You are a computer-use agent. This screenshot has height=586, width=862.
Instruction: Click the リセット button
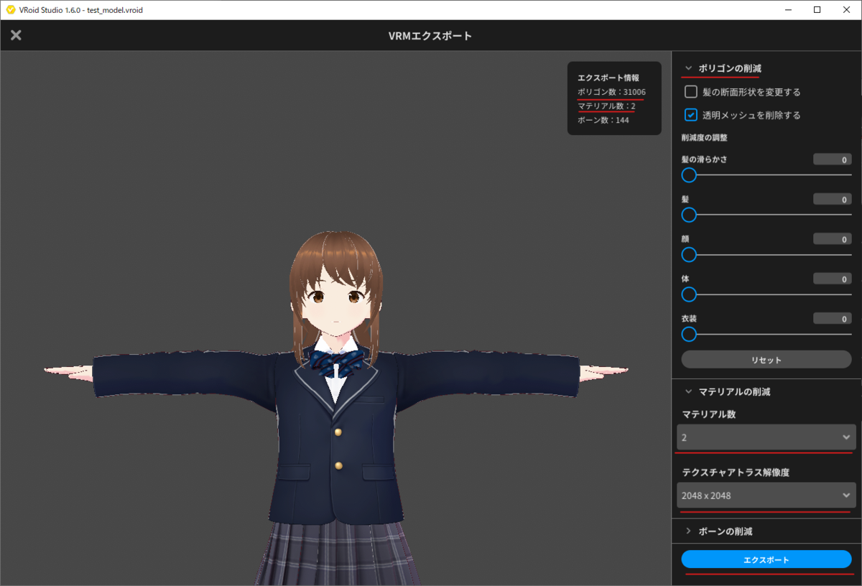pos(766,360)
